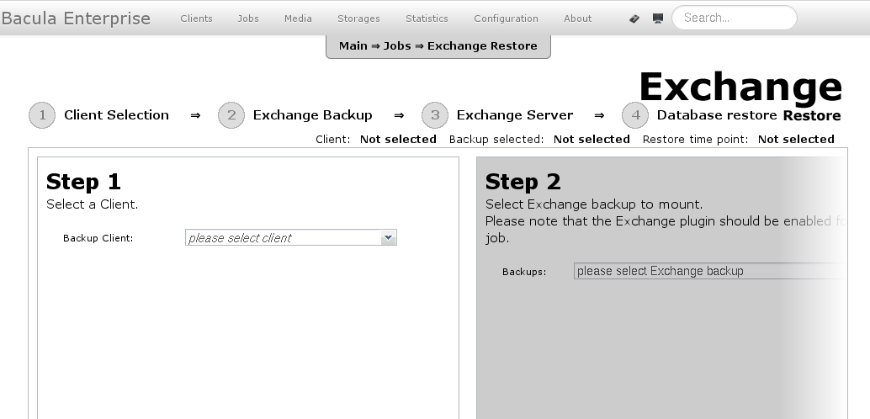This screenshot has height=419, width=870.
Task: Click the 'Backups:' label
Action: pyautogui.click(x=524, y=272)
